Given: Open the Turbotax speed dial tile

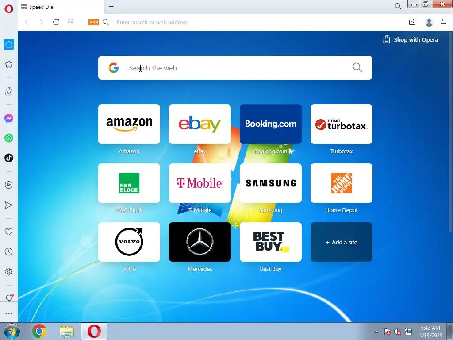Looking at the screenshot, I should 342,124.
